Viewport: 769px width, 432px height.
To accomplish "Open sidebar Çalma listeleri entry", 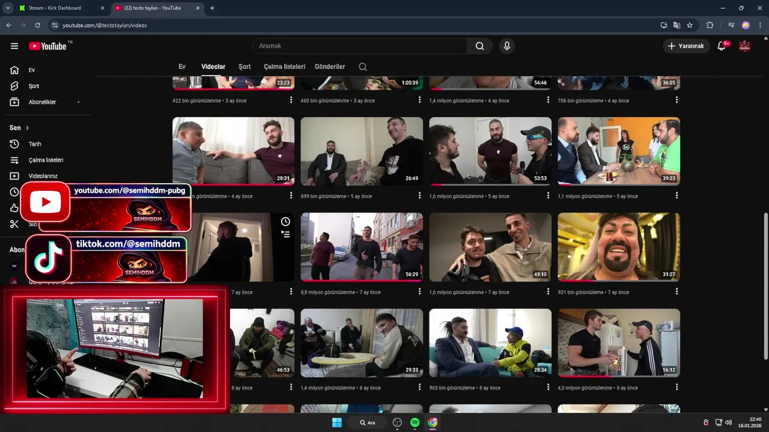I will 47,160.
